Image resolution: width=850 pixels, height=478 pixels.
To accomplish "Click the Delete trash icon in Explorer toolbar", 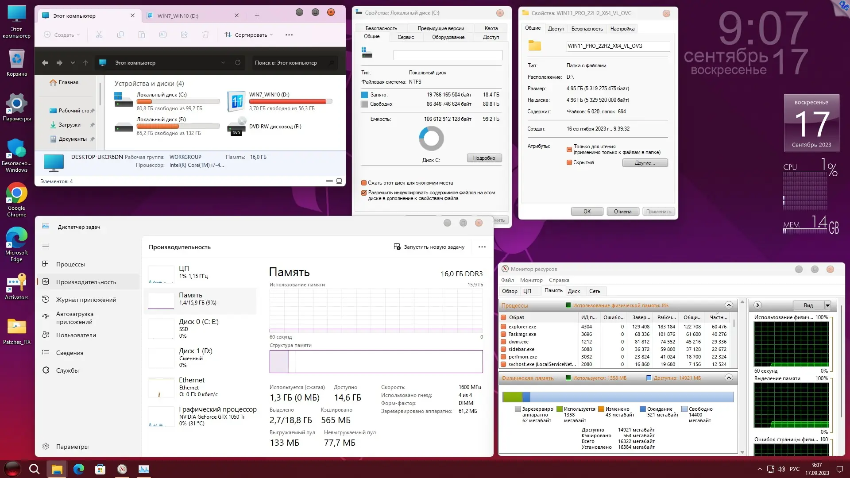I will tap(205, 35).
